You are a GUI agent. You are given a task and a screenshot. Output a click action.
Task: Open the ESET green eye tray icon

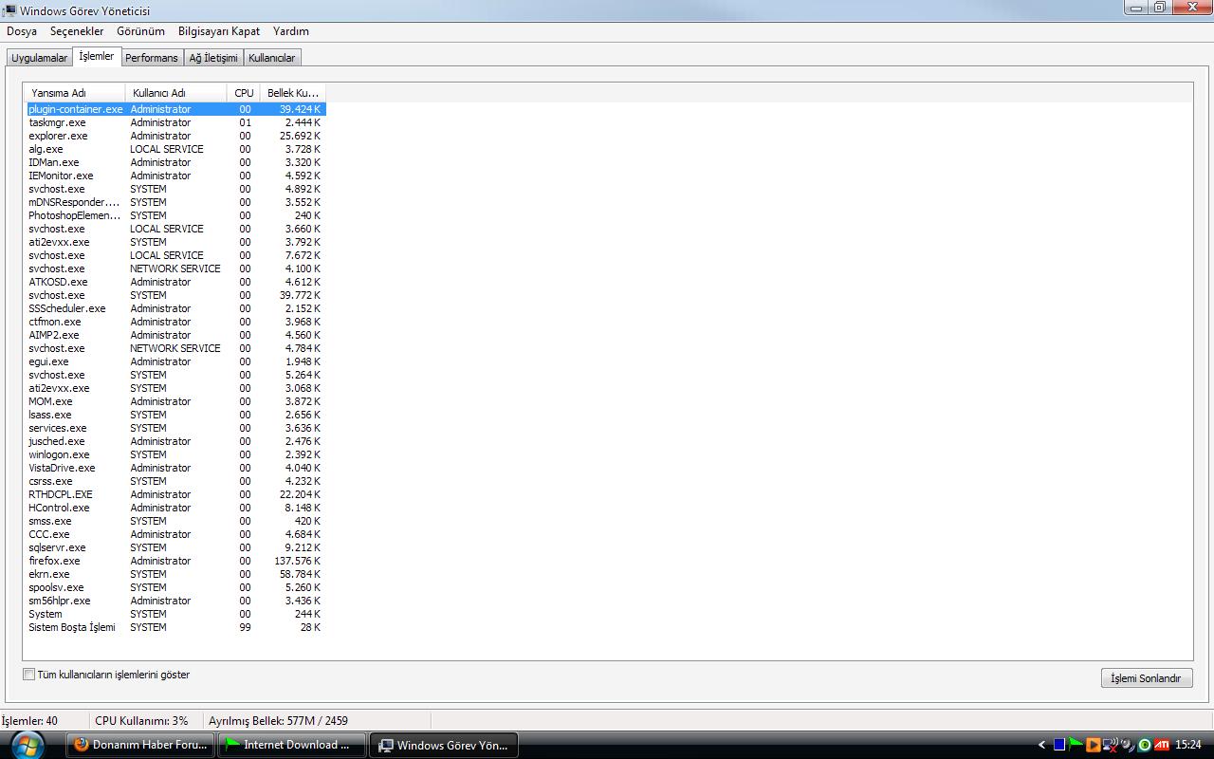[1145, 745]
